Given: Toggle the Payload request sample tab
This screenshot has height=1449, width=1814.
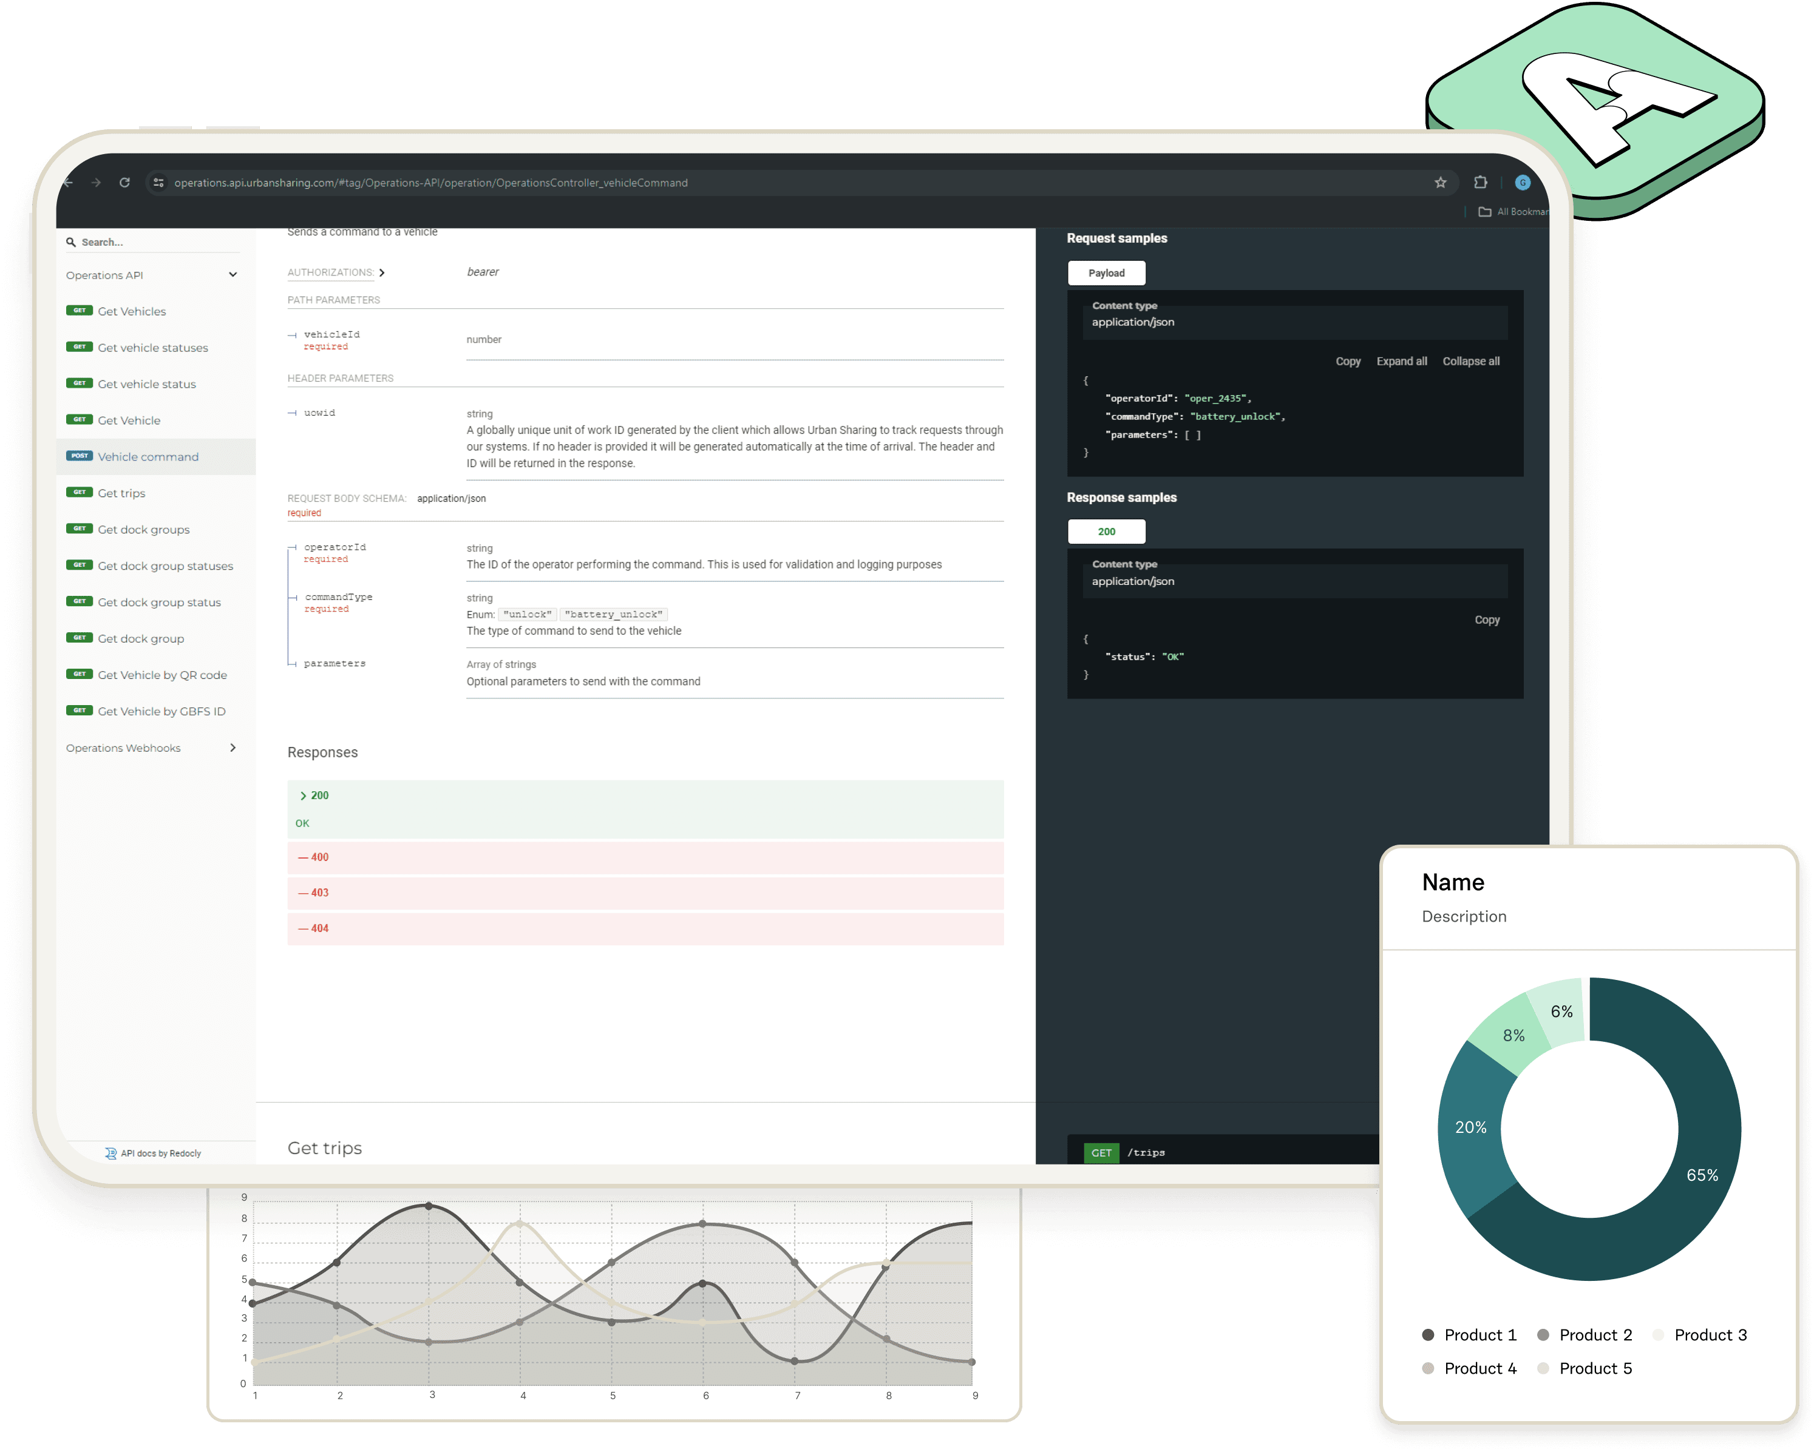Looking at the screenshot, I should pos(1107,272).
